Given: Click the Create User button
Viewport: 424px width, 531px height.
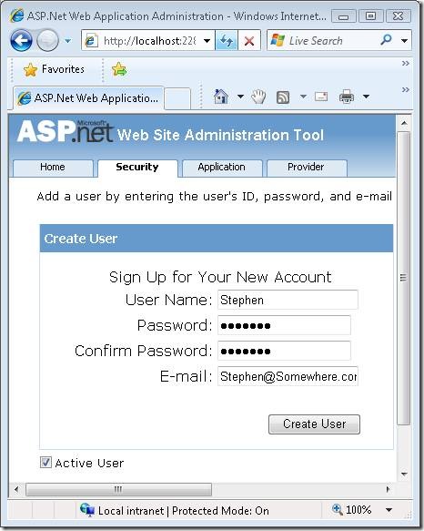Looking at the screenshot, I should 314,424.
